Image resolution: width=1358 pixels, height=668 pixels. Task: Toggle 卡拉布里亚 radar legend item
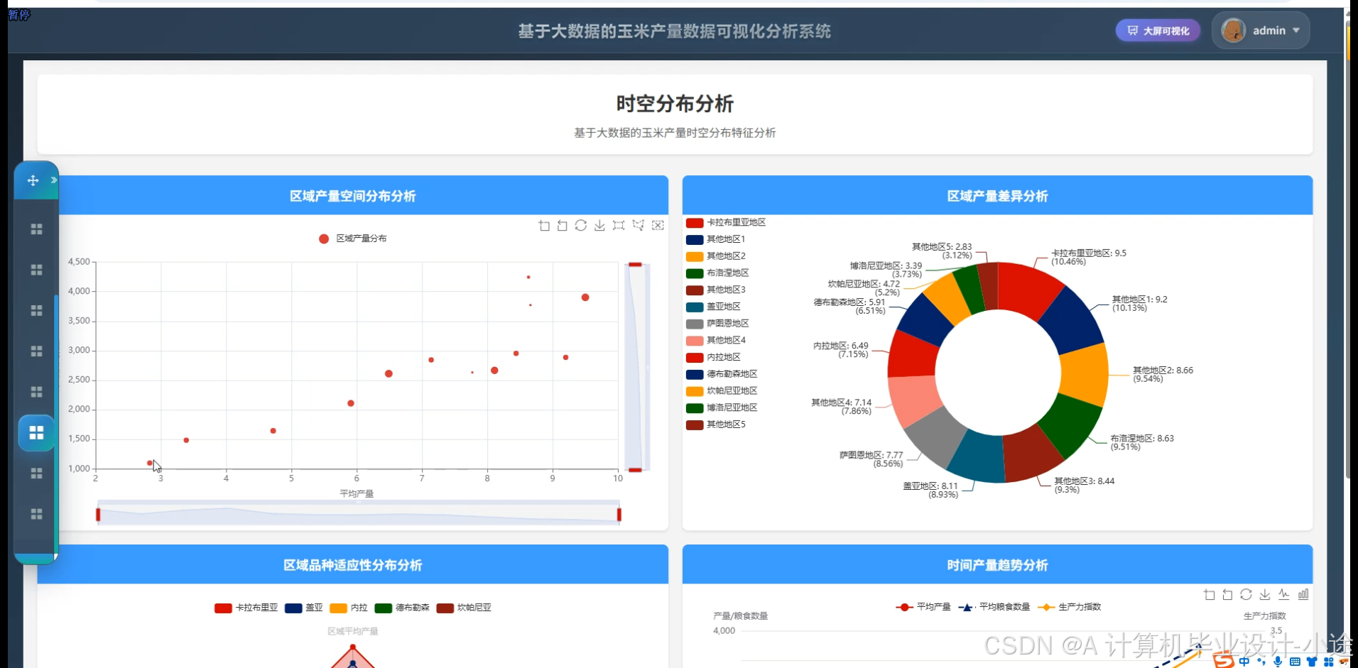point(246,608)
